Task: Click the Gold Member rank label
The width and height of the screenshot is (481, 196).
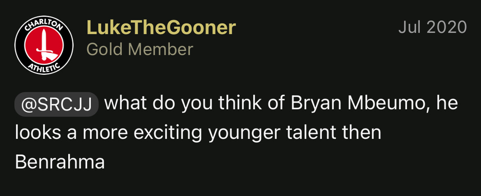Action: click(x=140, y=49)
